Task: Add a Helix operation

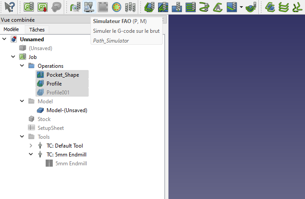Action: (x=204, y=7)
